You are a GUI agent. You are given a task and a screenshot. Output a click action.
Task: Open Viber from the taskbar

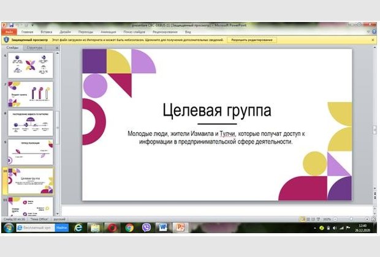(146, 227)
